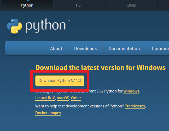
Task: Follow the Other platforms link
Action: [x=76, y=98]
